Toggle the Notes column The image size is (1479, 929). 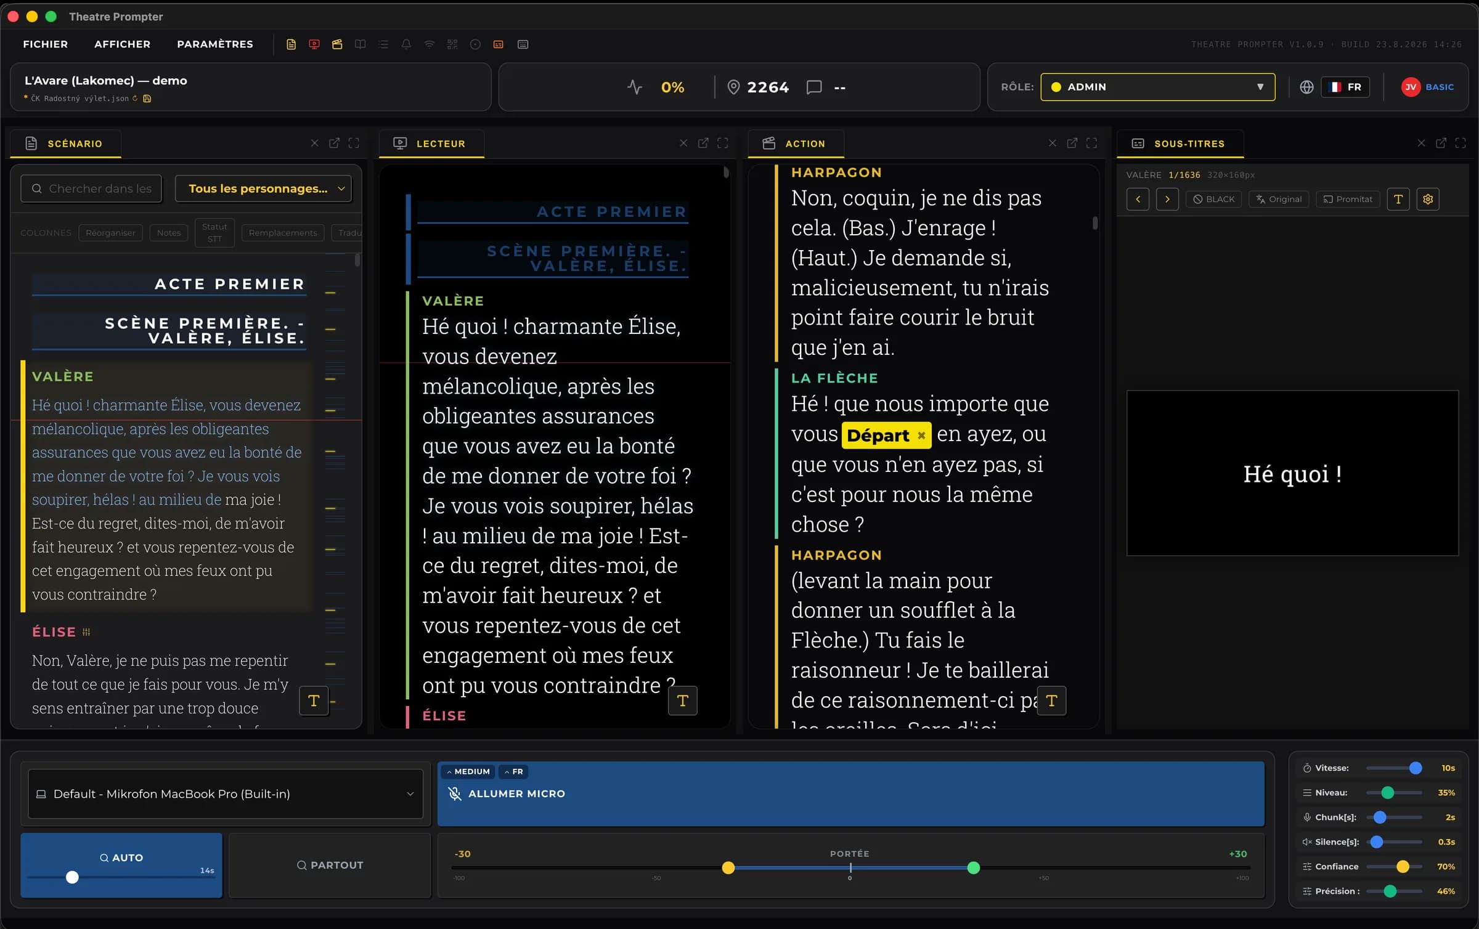coord(169,232)
